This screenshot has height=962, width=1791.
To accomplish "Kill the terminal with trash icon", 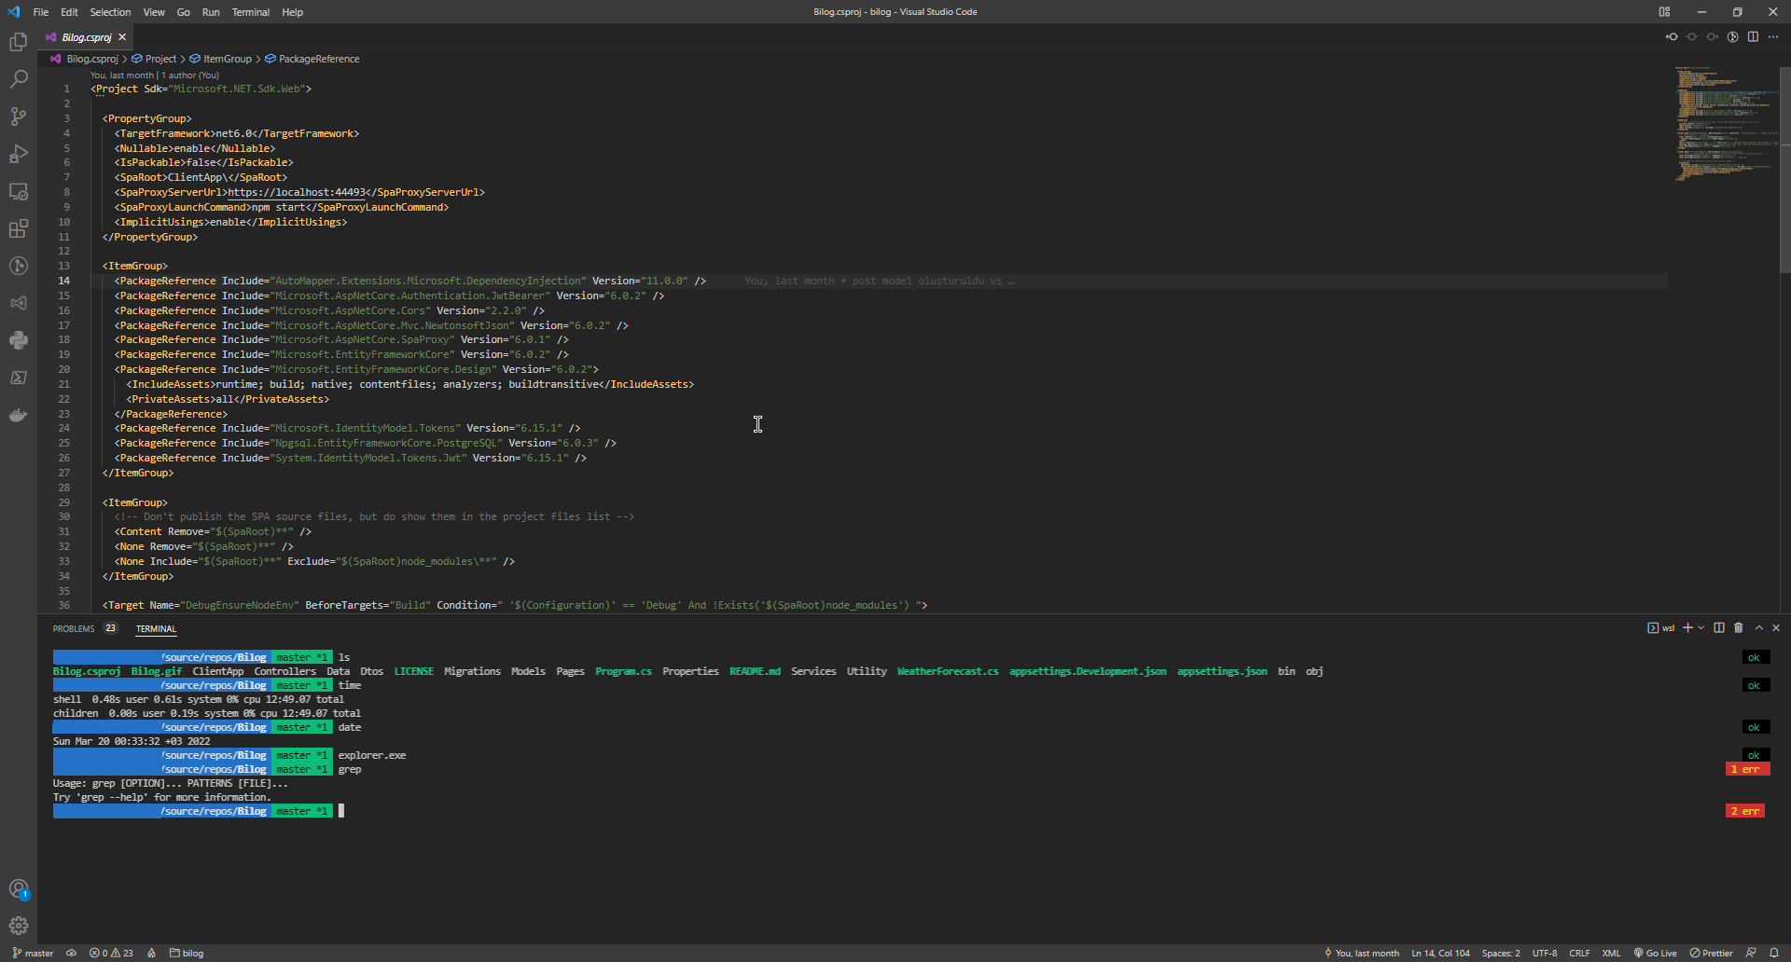I will coord(1739,627).
